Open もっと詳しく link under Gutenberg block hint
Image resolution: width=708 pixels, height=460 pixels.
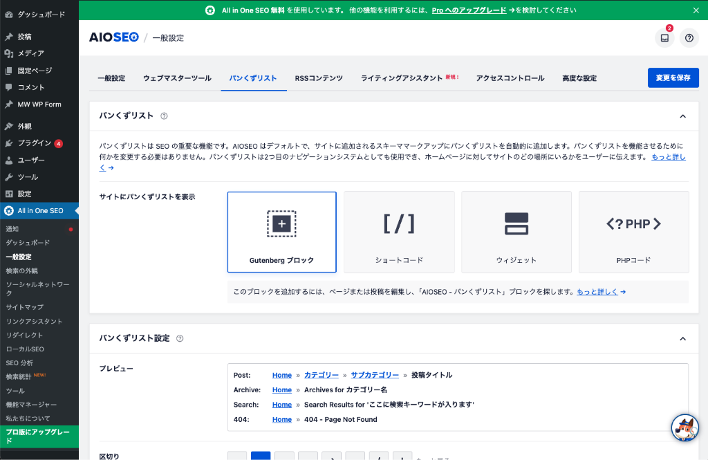597,292
